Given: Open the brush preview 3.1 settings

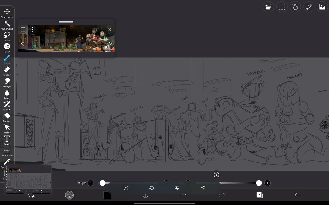Looking at the screenshot, I should click(x=69, y=195).
